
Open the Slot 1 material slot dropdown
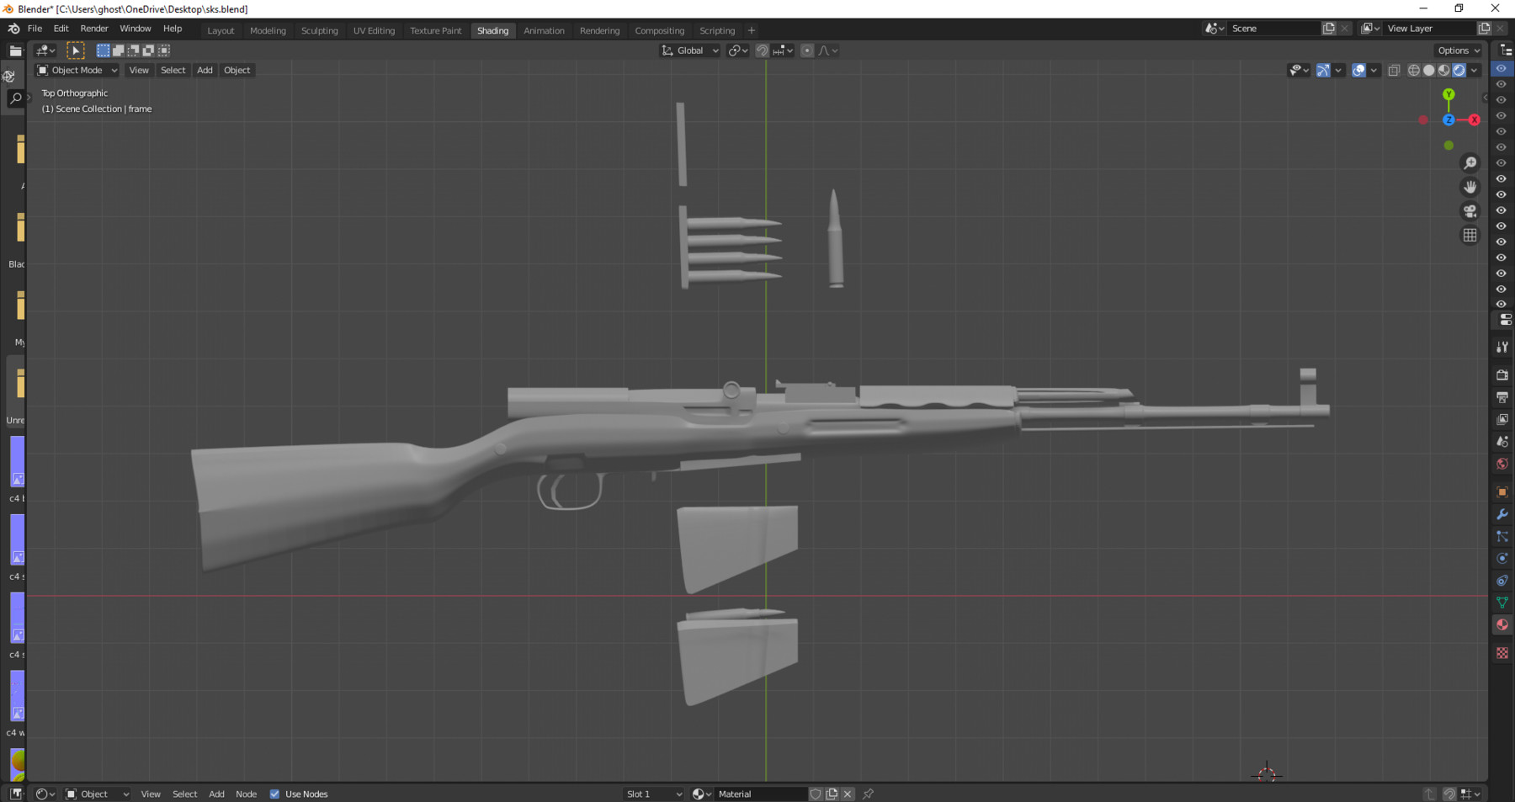coord(652,794)
